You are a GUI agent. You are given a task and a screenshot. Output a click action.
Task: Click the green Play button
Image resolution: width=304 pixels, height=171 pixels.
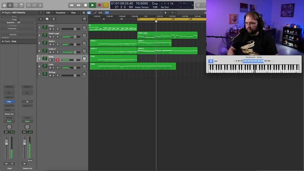coord(93,5)
